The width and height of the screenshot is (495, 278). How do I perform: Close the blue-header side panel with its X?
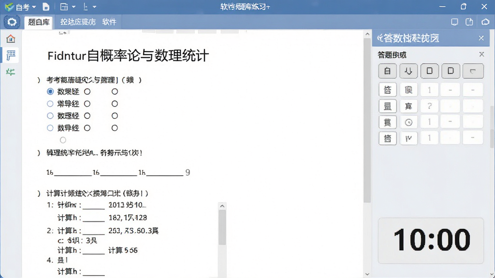(481, 38)
